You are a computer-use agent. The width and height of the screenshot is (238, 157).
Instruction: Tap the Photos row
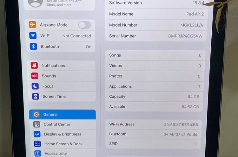[155, 76]
